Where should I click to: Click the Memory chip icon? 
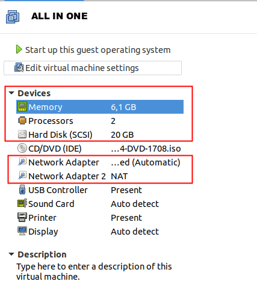(22, 106)
